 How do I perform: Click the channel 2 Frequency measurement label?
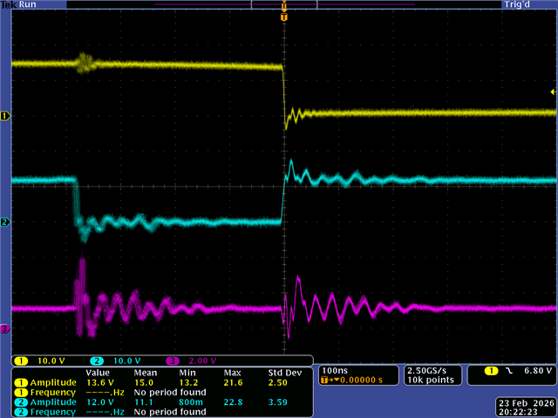(53, 412)
